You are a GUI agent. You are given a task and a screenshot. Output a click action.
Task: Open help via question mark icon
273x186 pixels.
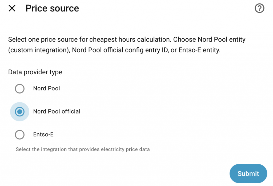tap(259, 9)
